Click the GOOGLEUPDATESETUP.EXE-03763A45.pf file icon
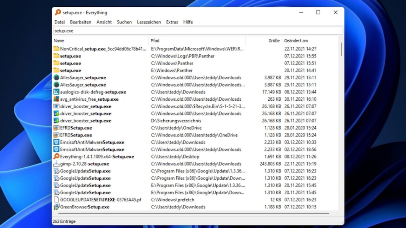The width and height of the screenshot is (406, 228). (56, 200)
